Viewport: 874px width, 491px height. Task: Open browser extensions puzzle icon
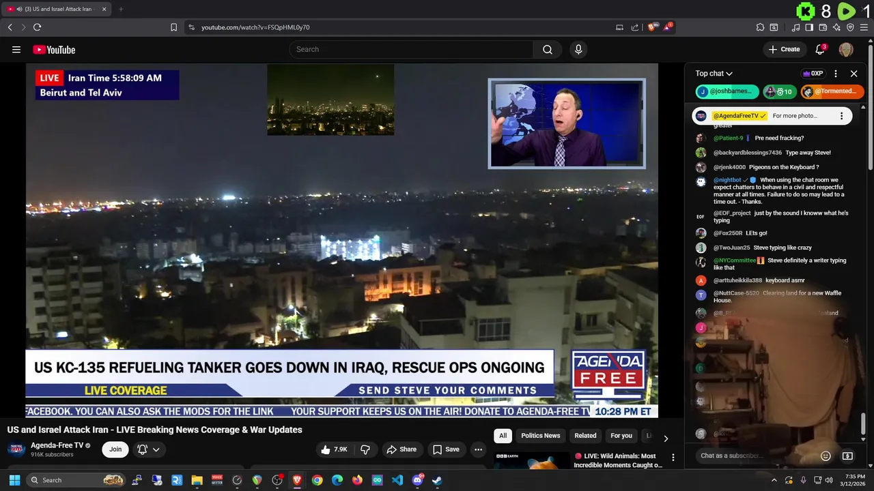760,27
